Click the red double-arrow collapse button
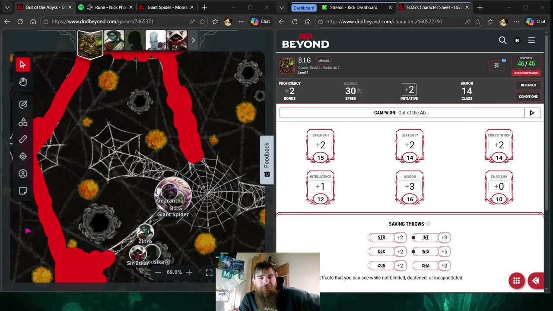This screenshot has height=311, width=553. click(x=536, y=281)
